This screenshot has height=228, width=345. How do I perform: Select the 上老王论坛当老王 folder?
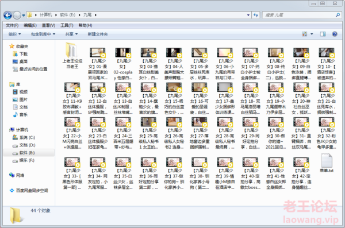[72, 55]
